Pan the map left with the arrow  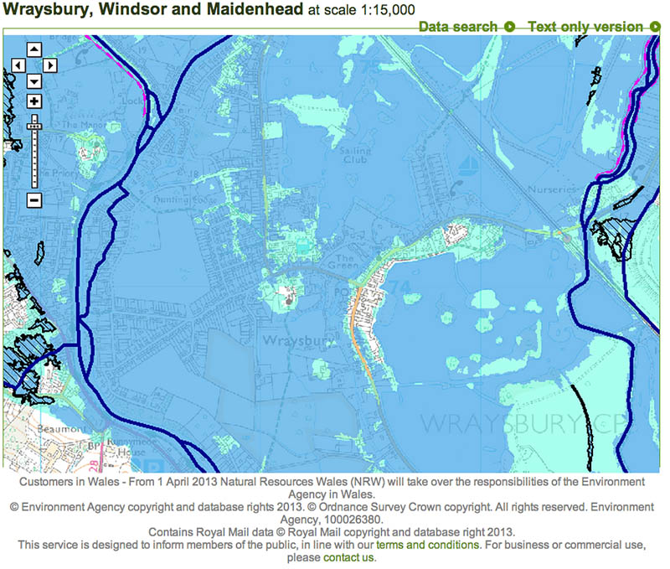tap(18, 65)
